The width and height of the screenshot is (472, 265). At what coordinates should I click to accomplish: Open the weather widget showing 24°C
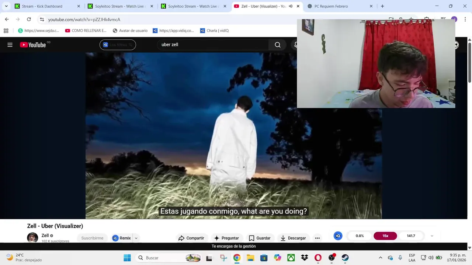(x=24, y=258)
